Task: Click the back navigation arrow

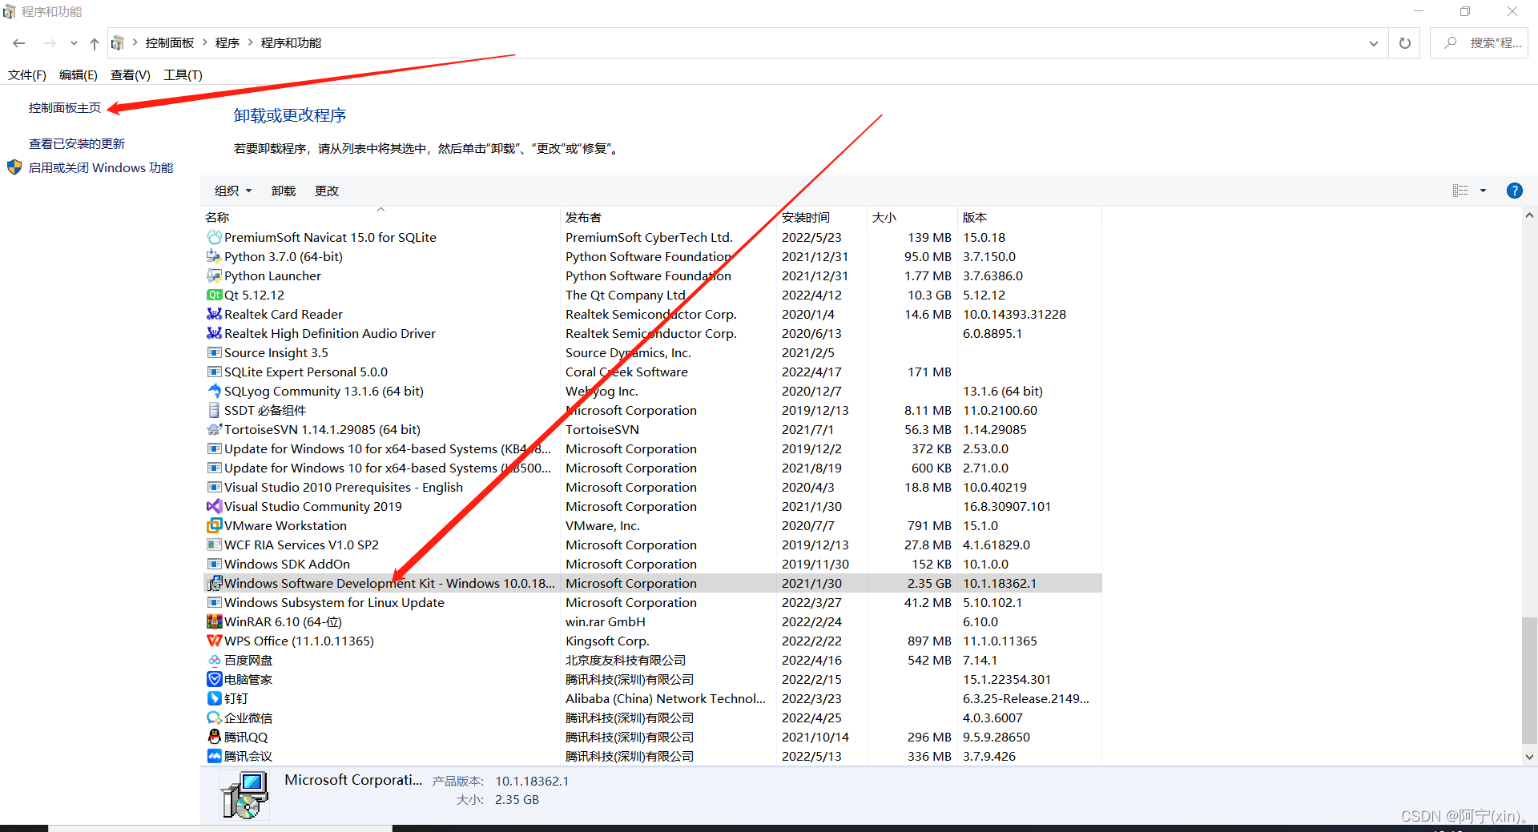Action: (x=19, y=43)
